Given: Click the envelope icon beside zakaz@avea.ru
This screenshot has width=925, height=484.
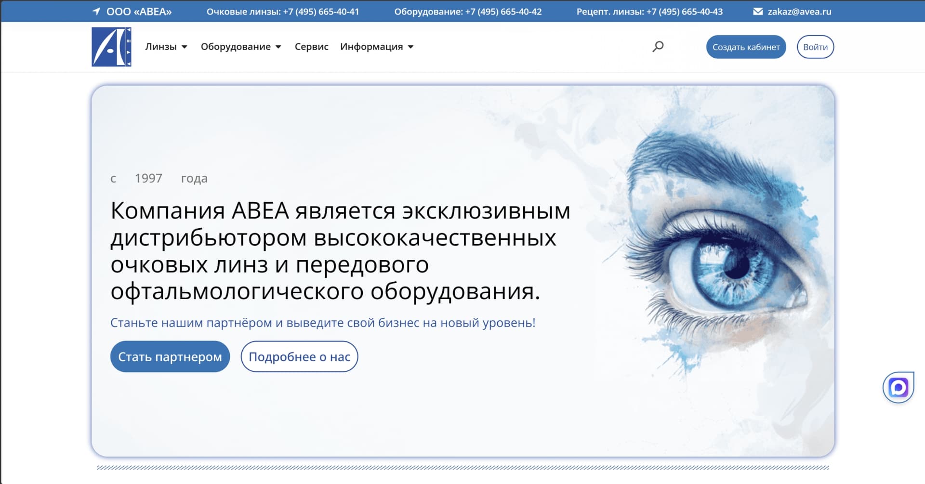Looking at the screenshot, I should [x=758, y=12].
